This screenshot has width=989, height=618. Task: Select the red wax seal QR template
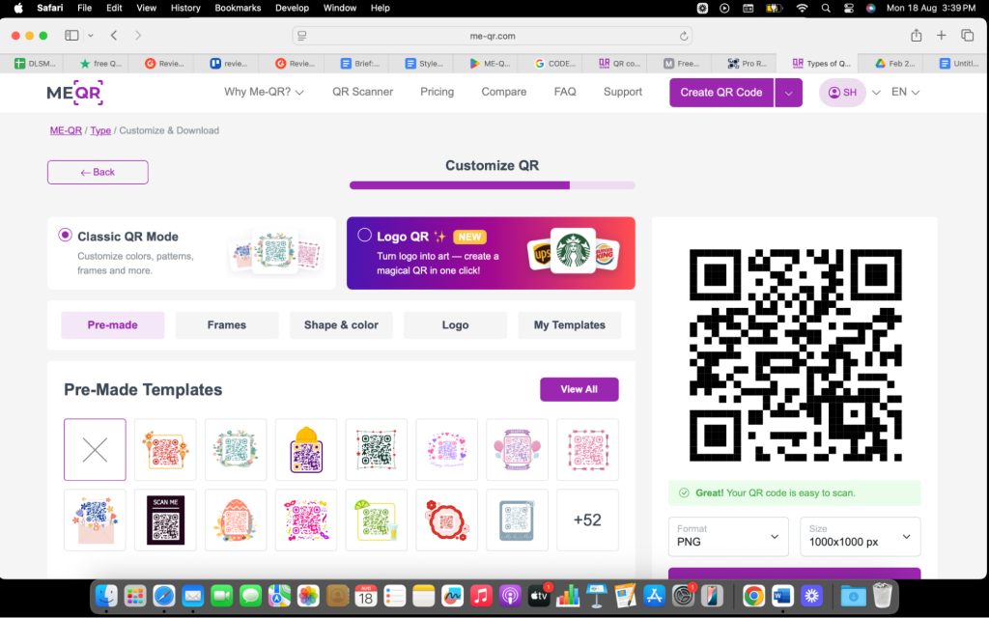(x=446, y=520)
